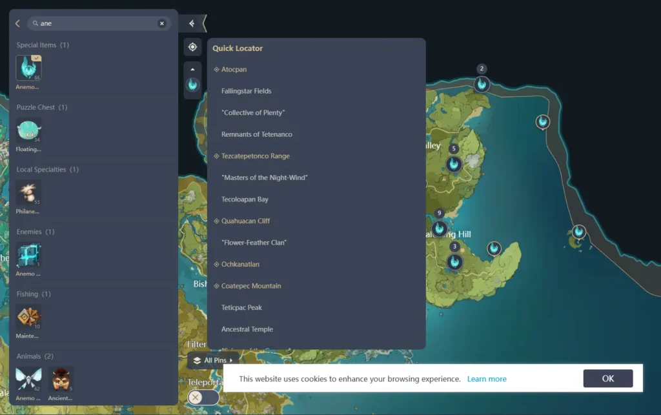Toggle the Teleport switch
The image size is (661, 415).
point(203,398)
